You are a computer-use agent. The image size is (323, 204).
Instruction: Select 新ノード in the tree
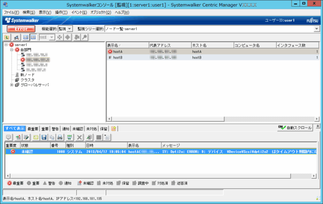(27, 75)
